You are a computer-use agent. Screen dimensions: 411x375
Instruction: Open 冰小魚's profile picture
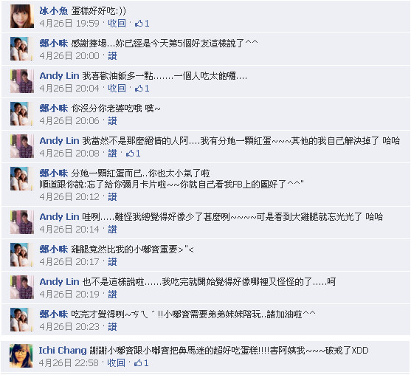tap(22, 16)
